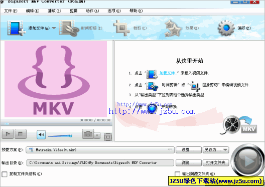265x187 pixels.
Task: Take a snapshot with camera icon
Action: pyautogui.click(x=88, y=134)
